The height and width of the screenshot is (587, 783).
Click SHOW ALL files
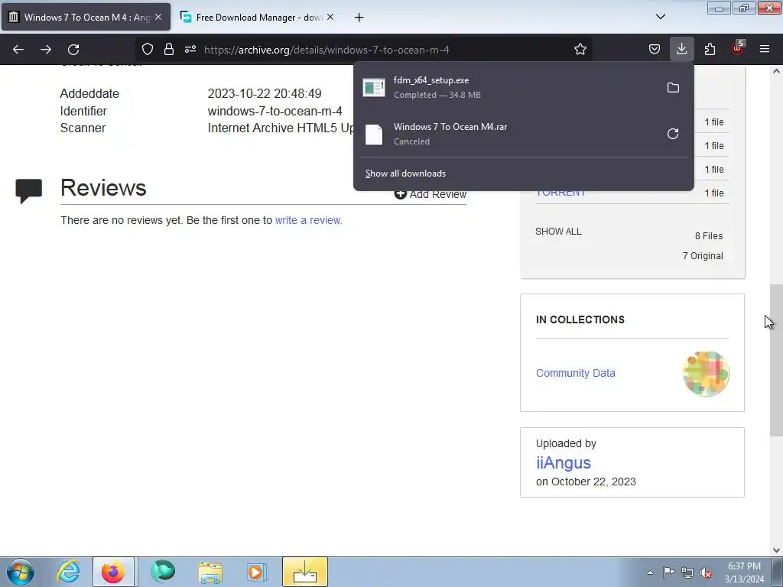558,232
